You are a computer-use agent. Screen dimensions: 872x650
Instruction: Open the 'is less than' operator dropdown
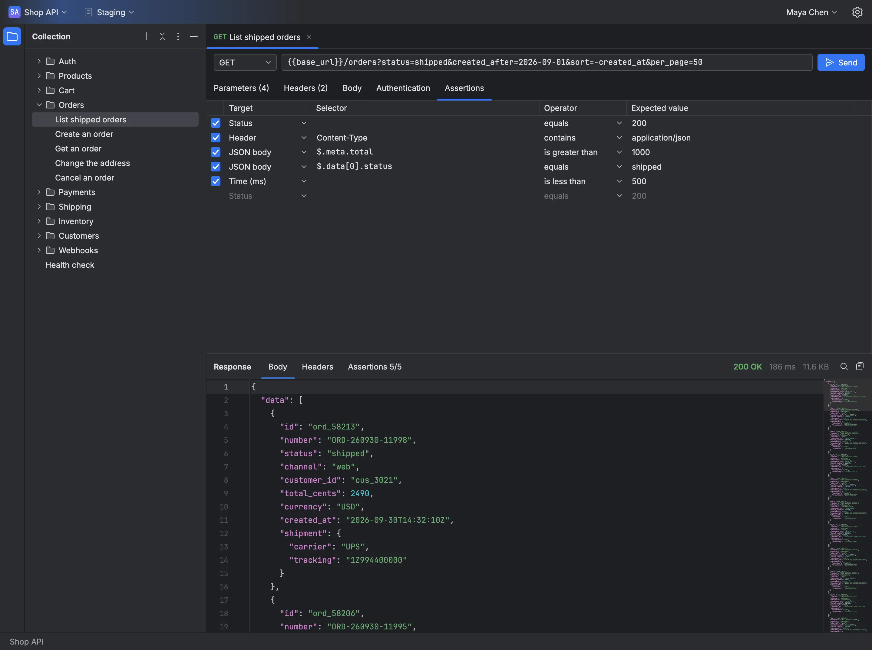point(583,181)
